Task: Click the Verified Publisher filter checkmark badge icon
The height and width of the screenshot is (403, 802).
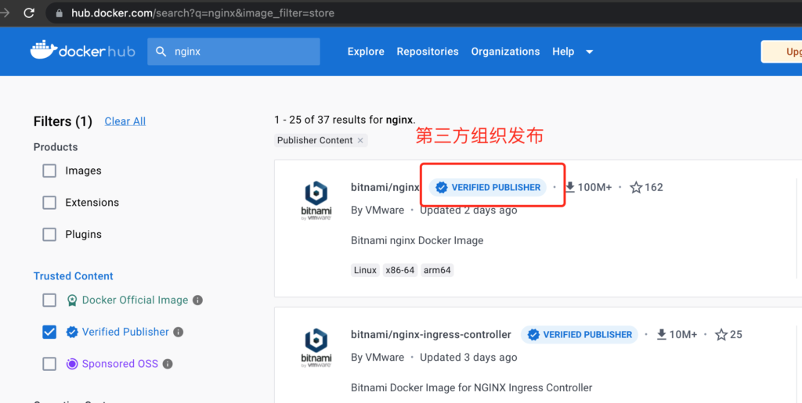Action: (72, 332)
